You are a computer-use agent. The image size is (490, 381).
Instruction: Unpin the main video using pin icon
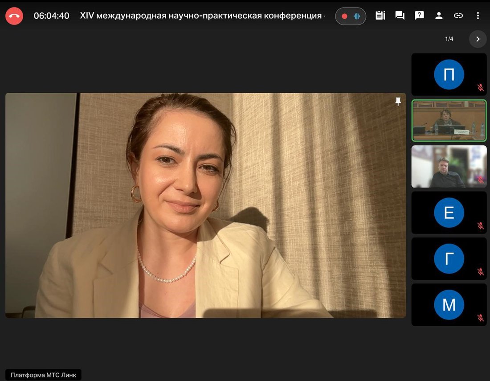(x=398, y=102)
